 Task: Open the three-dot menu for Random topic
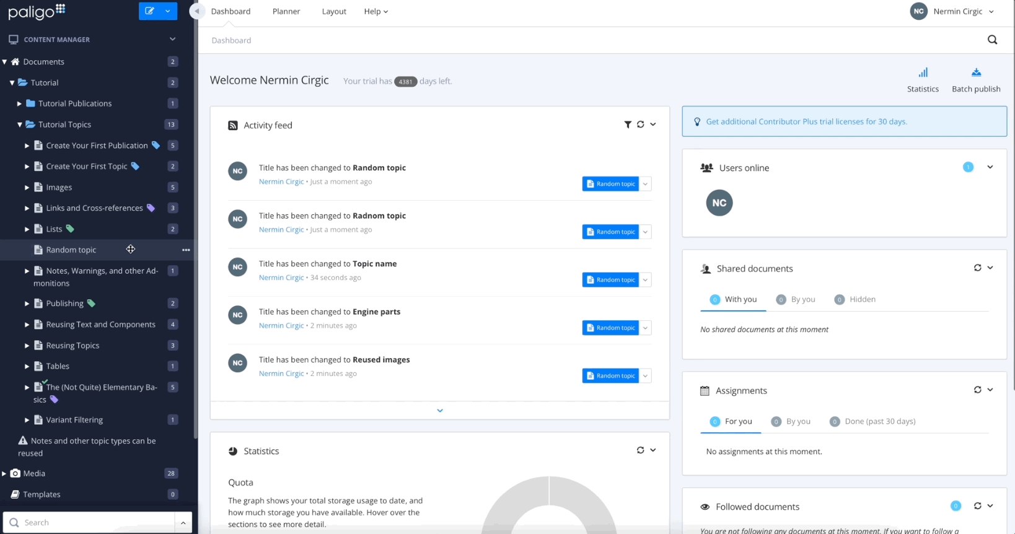(186, 250)
